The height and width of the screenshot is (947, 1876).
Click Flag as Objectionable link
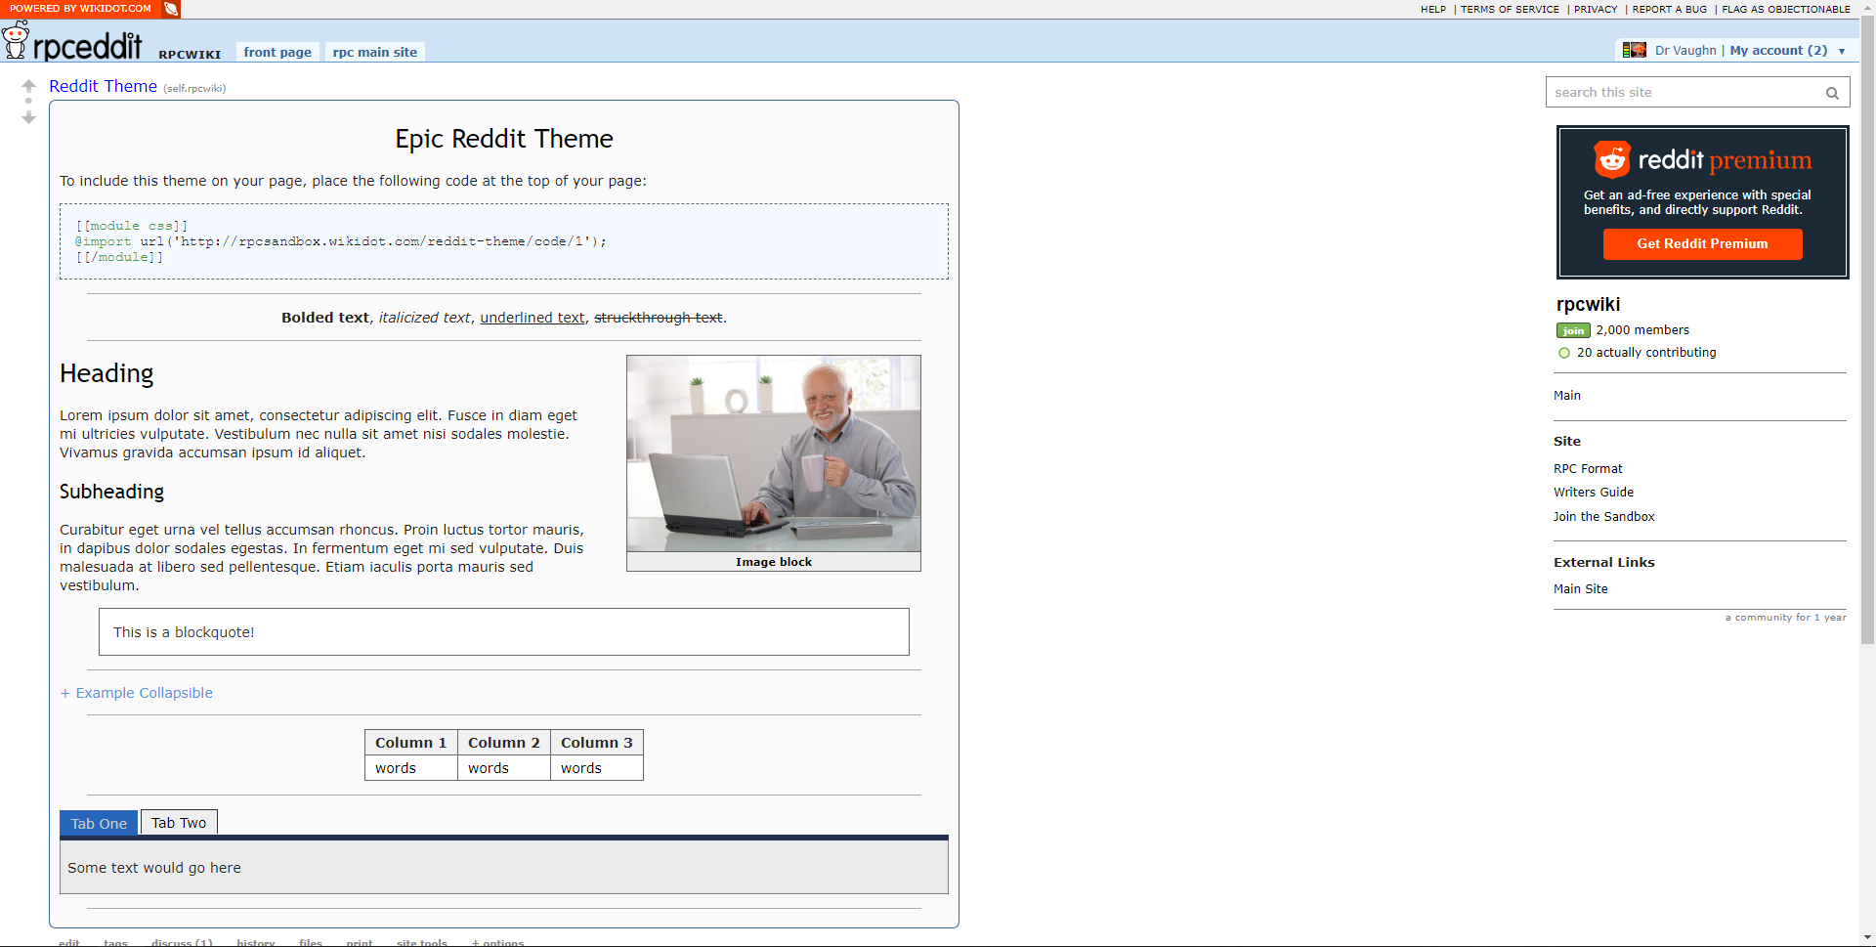click(x=1786, y=9)
